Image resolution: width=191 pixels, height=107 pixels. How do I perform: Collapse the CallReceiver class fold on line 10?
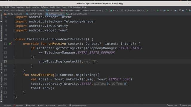click(x=14, y=39)
